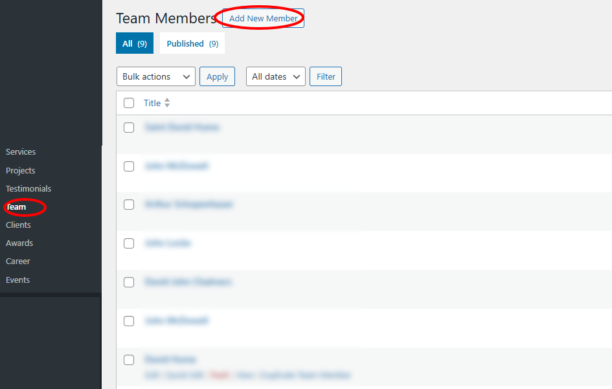Screen dimensions: 612x389
Task: Show only Published (9) members
Action: pyautogui.click(x=192, y=43)
